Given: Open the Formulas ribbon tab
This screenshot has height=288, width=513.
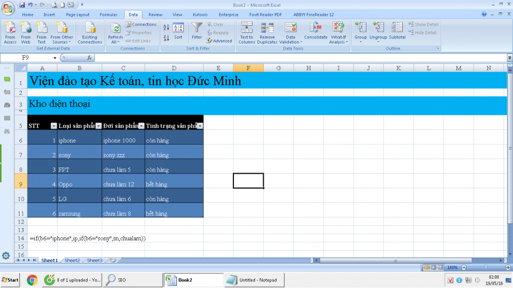Looking at the screenshot, I should [x=109, y=14].
